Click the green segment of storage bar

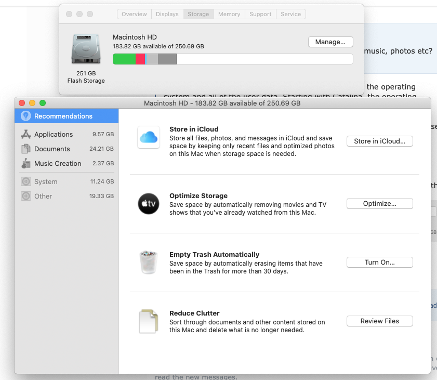pyautogui.click(x=124, y=59)
